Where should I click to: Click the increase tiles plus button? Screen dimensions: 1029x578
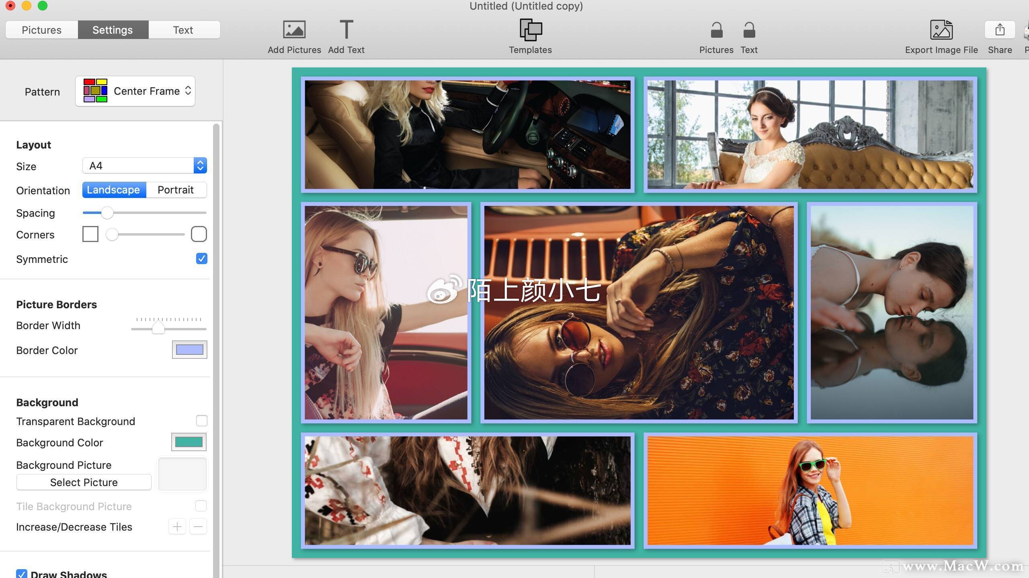(x=177, y=527)
